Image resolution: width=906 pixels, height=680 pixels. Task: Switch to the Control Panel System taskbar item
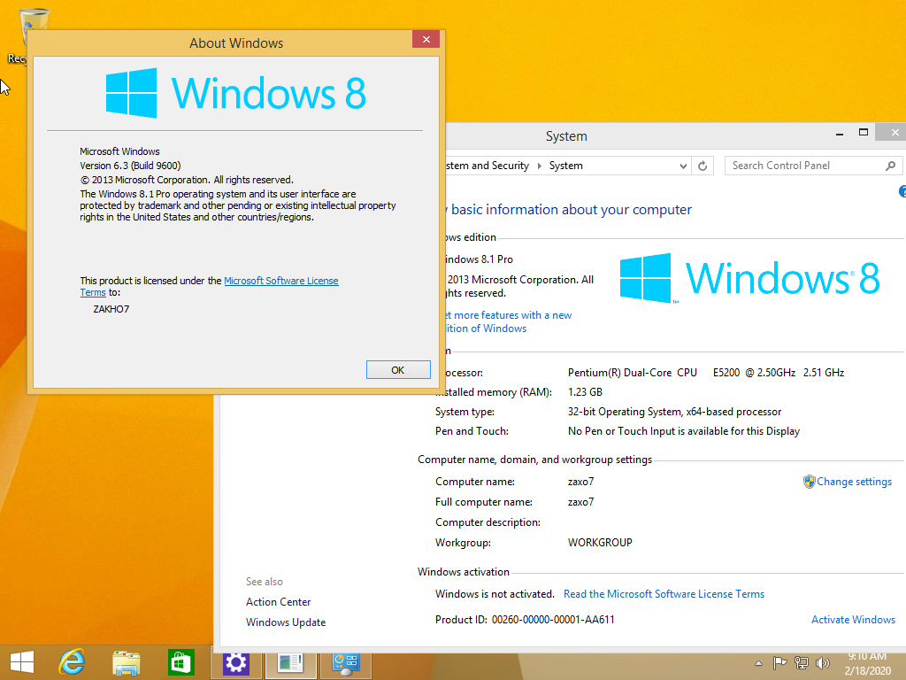[345, 664]
